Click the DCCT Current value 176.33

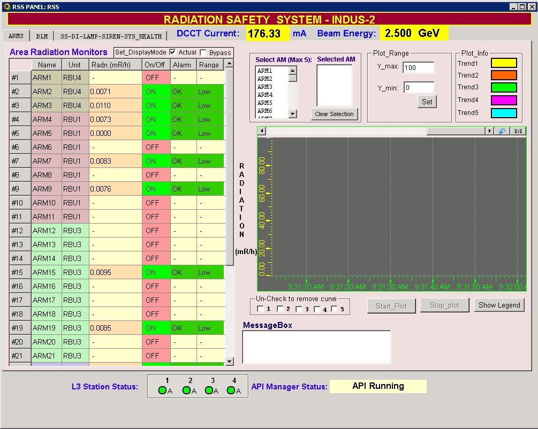coord(268,34)
